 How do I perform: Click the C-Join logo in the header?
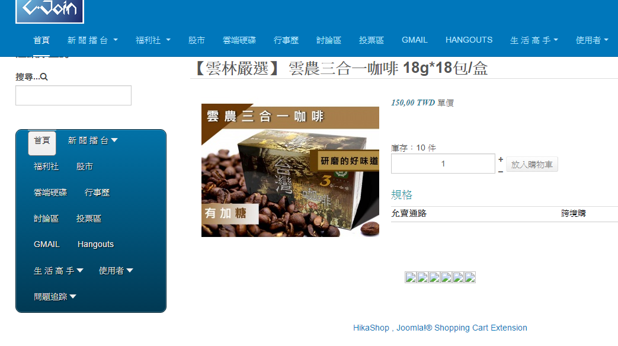point(50,11)
